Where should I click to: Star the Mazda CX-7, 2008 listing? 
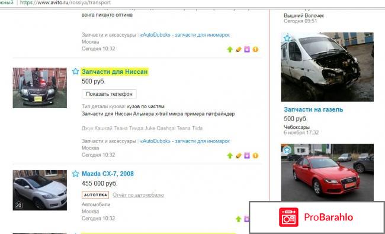(75, 174)
